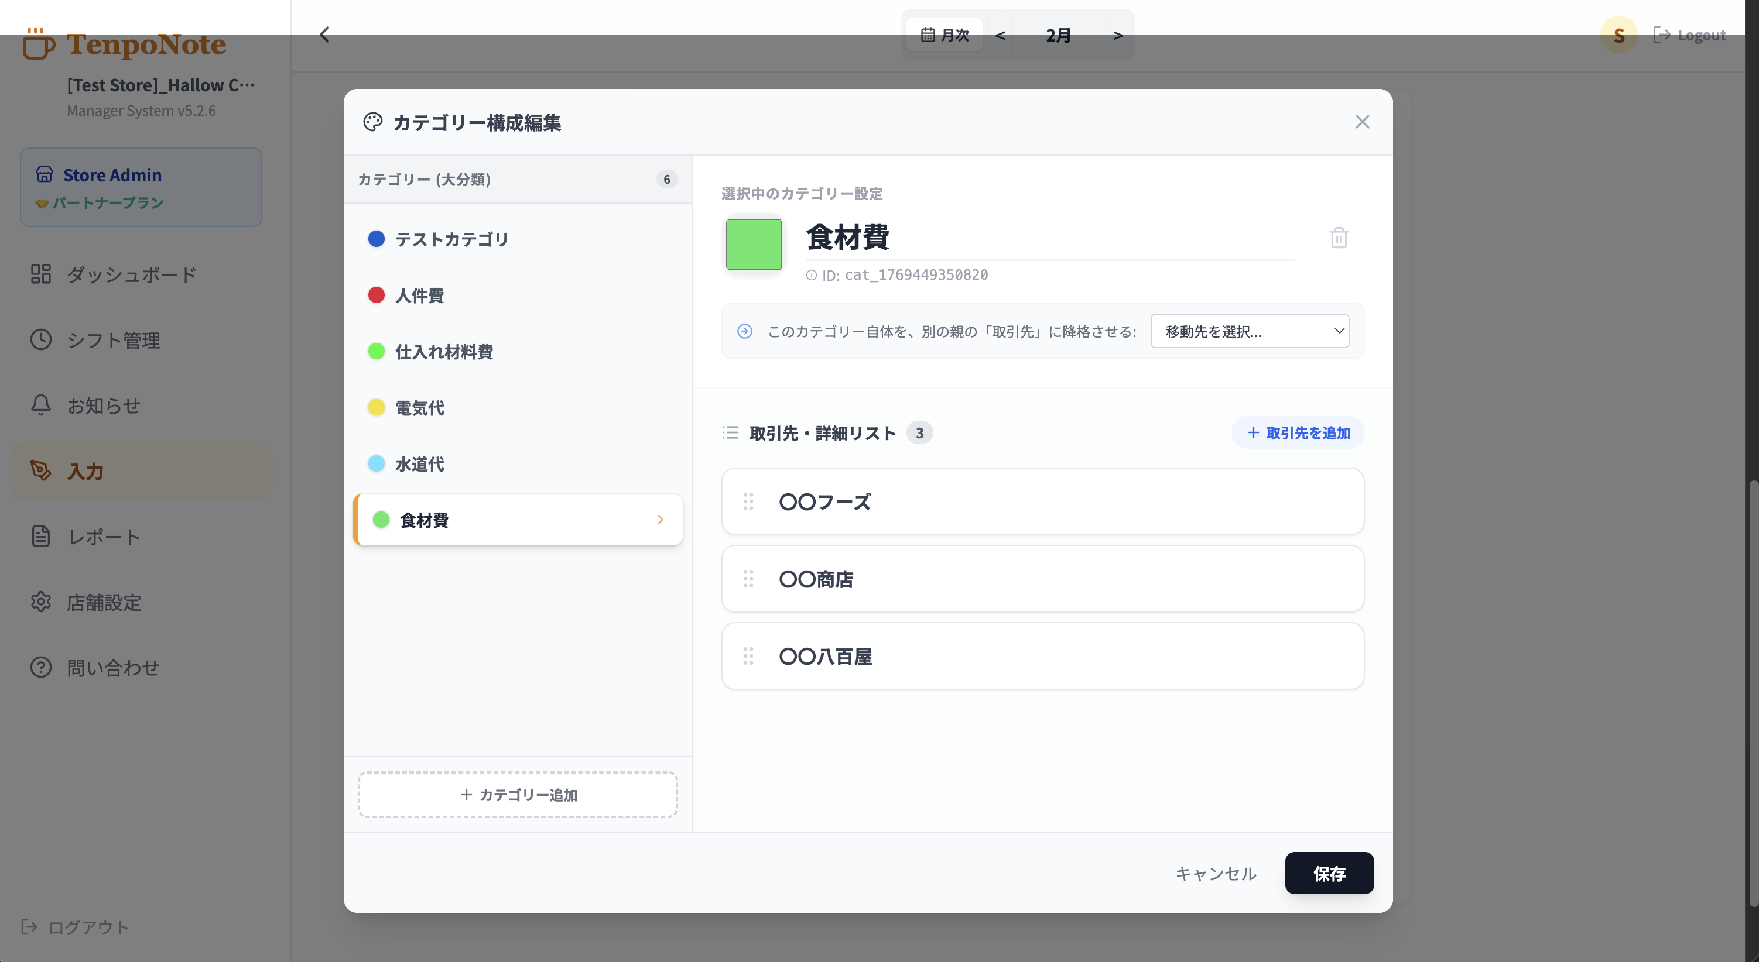This screenshot has height=962, width=1759.
Task: Close the カテゴリー構成編集 dialog
Action: pyautogui.click(x=1362, y=122)
